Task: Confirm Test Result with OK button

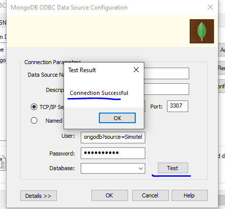Action: [x=117, y=118]
